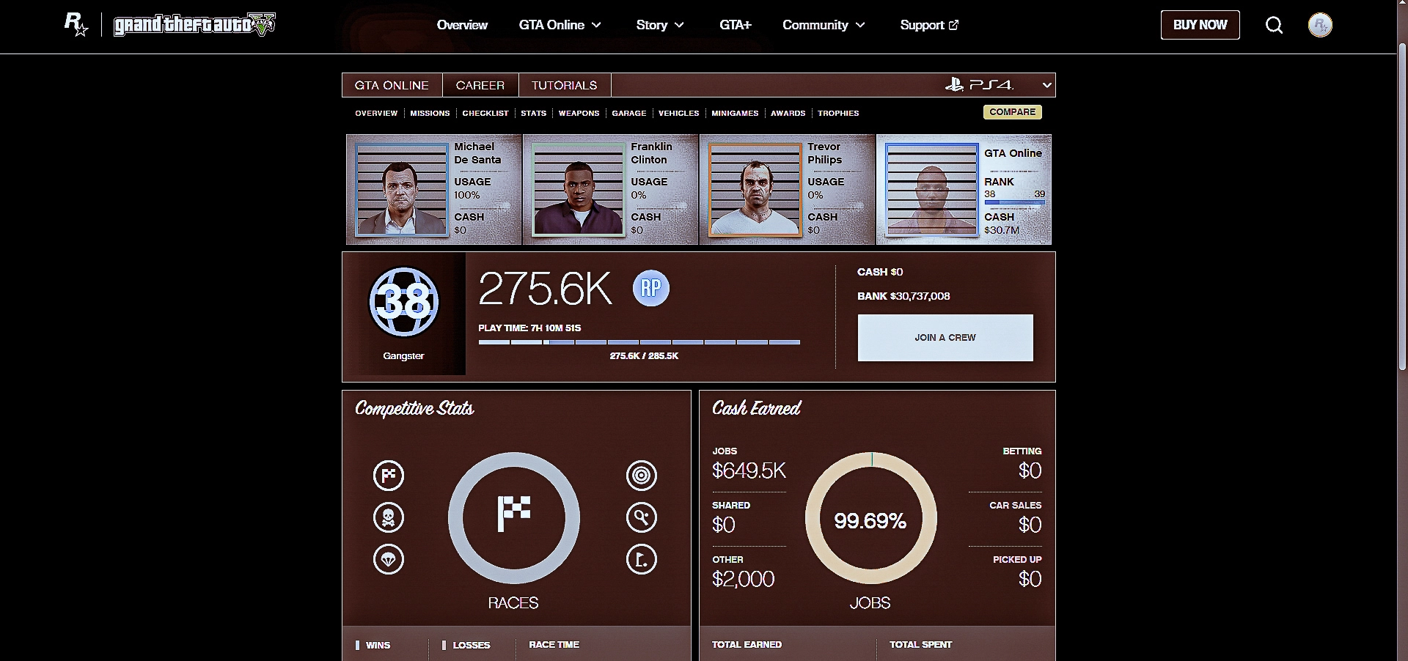Click the 99.69% Jobs donut chart
This screenshot has height=661, width=1408.
pos(871,518)
